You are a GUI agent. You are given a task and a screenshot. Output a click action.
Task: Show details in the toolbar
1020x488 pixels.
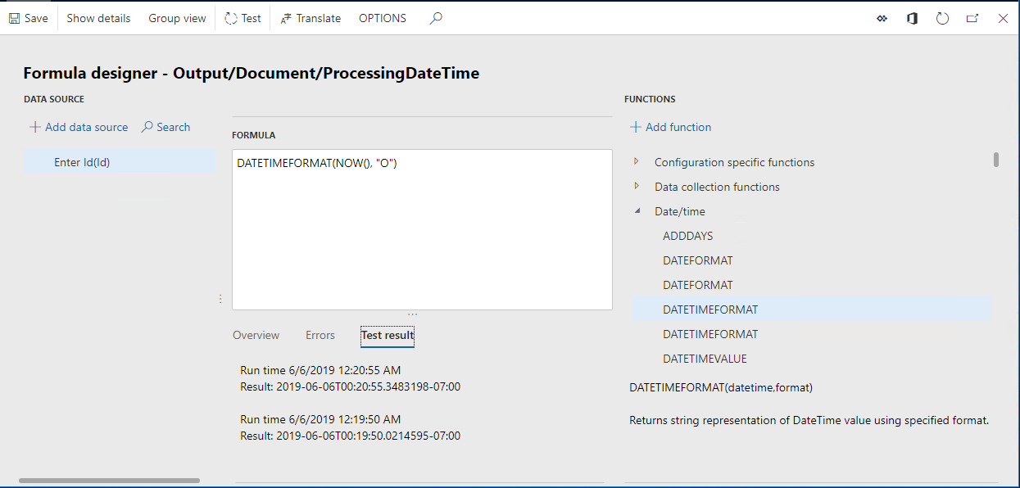point(98,18)
